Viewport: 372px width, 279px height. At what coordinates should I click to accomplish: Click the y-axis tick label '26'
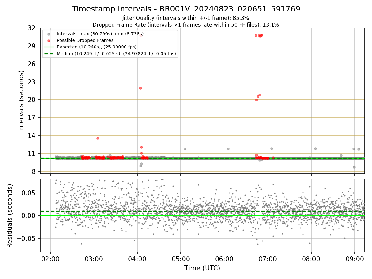[x=32, y=64]
